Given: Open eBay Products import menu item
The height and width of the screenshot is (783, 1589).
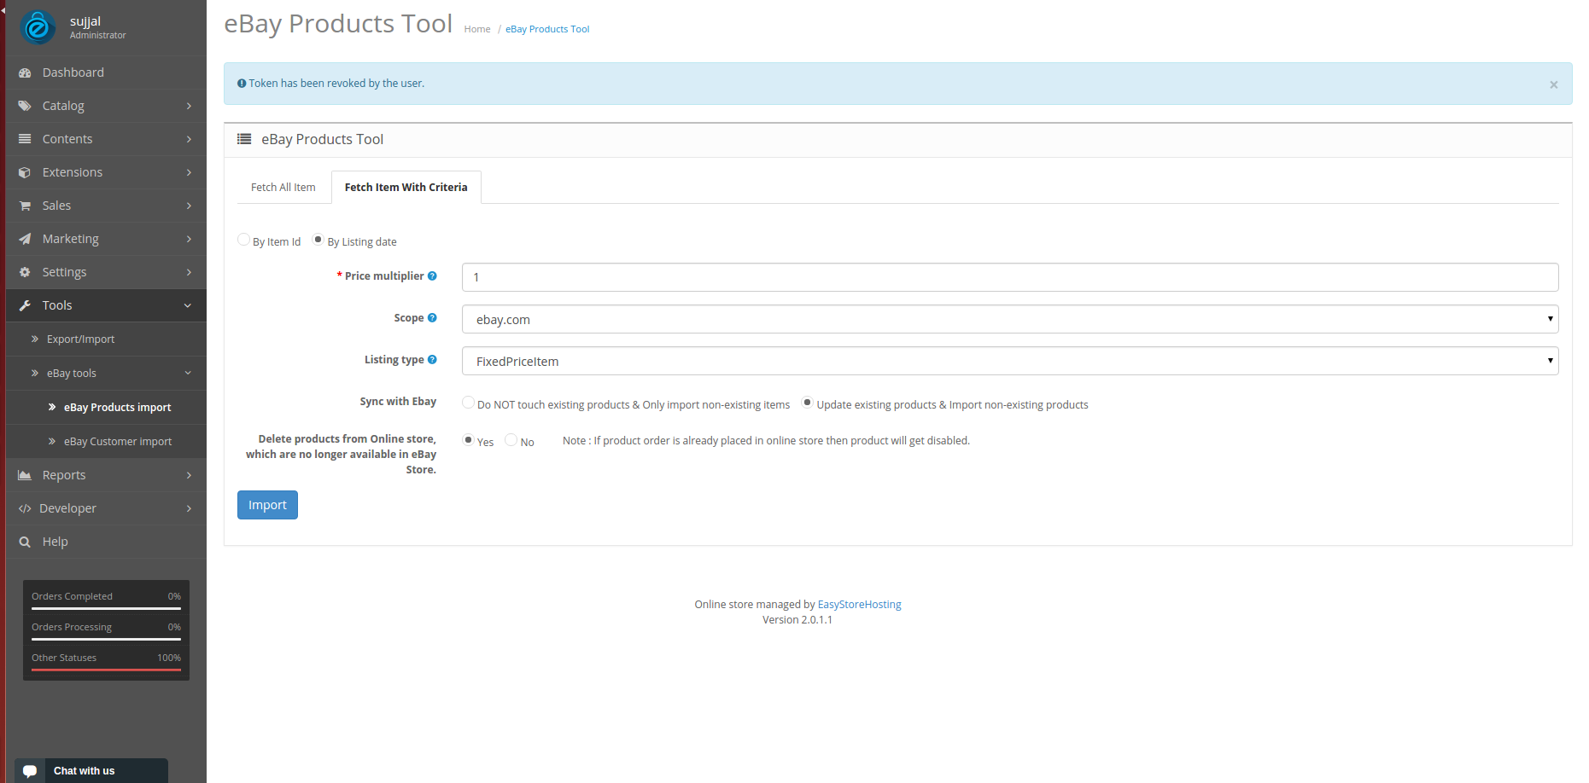Looking at the screenshot, I should 106,407.
